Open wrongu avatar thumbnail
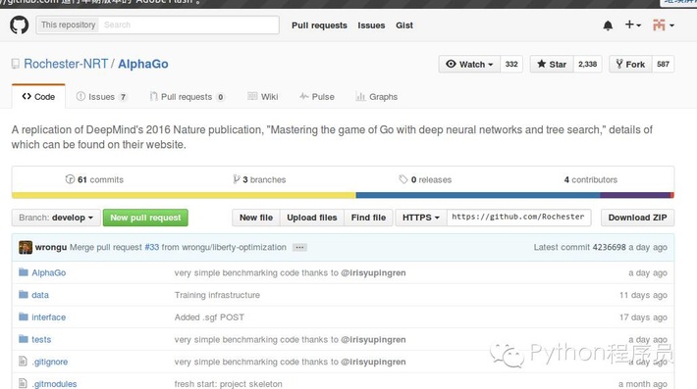Image resolution: width=697 pixels, height=389 pixels. (26, 247)
